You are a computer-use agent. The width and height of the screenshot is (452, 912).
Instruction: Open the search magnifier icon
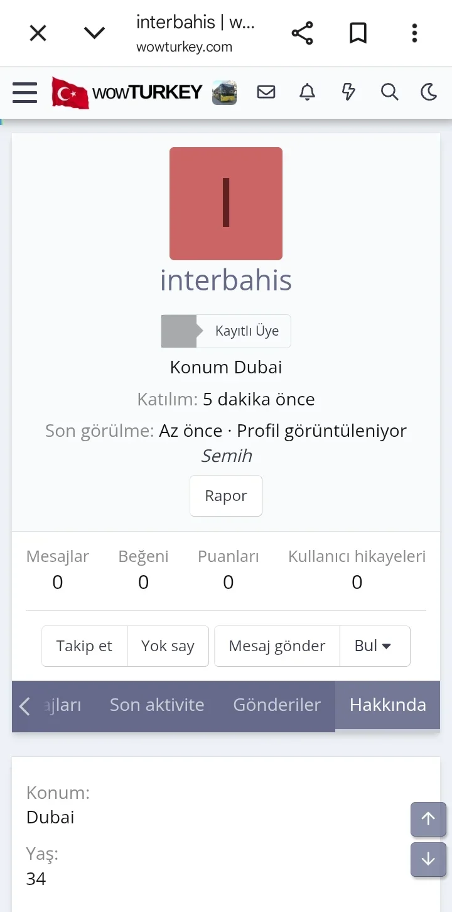tap(389, 92)
